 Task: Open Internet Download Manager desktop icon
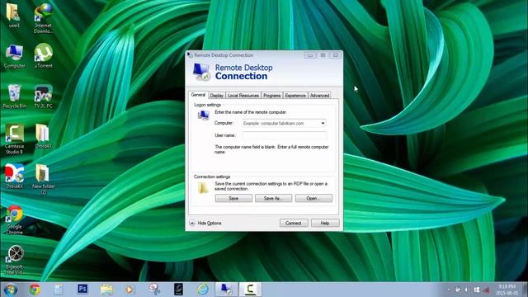(x=43, y=17)
